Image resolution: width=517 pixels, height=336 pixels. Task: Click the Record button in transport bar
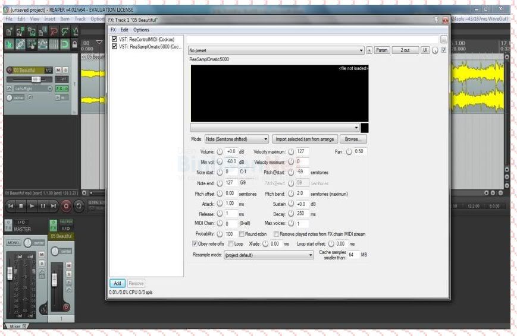pos(66,206)
